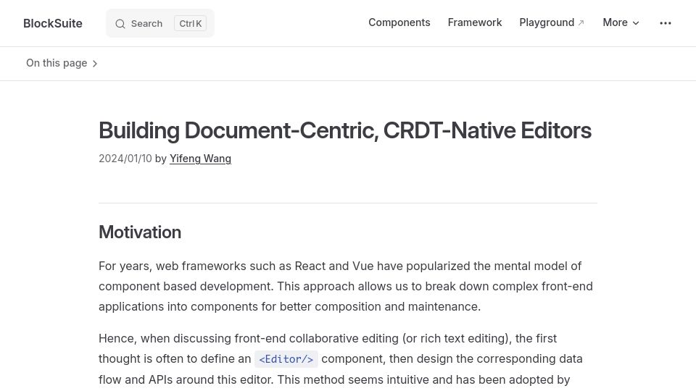Click the external arrow icon beside Playground
The image size is (696, 391).
(x=581, y=22)
